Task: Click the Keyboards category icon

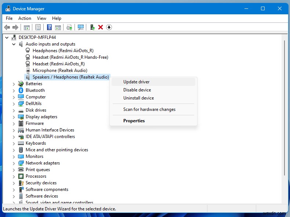Action: click(21, 143)
